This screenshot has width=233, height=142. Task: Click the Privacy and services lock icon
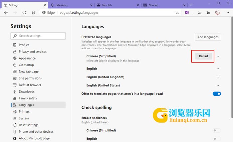15,52
